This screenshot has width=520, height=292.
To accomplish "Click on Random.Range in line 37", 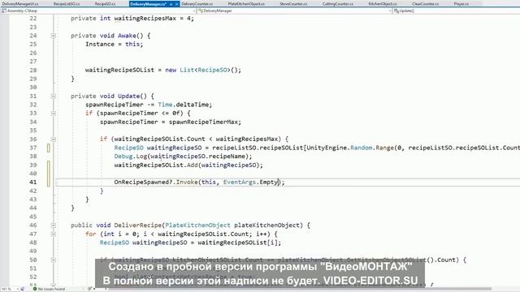I will point(372,148).
